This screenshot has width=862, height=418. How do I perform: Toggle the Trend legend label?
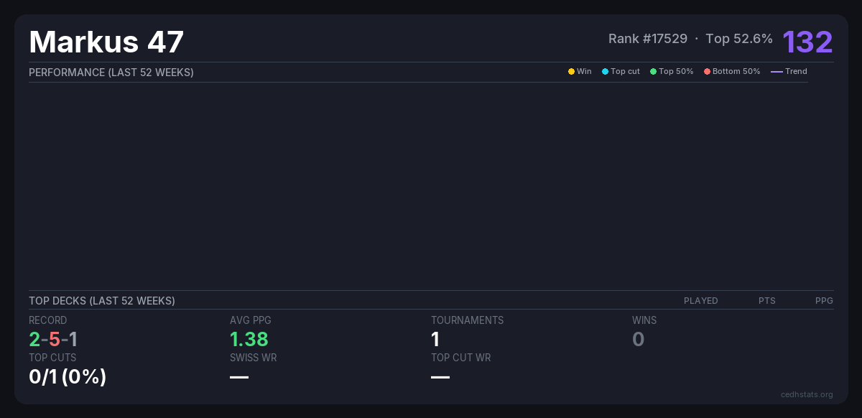point(796,72)
